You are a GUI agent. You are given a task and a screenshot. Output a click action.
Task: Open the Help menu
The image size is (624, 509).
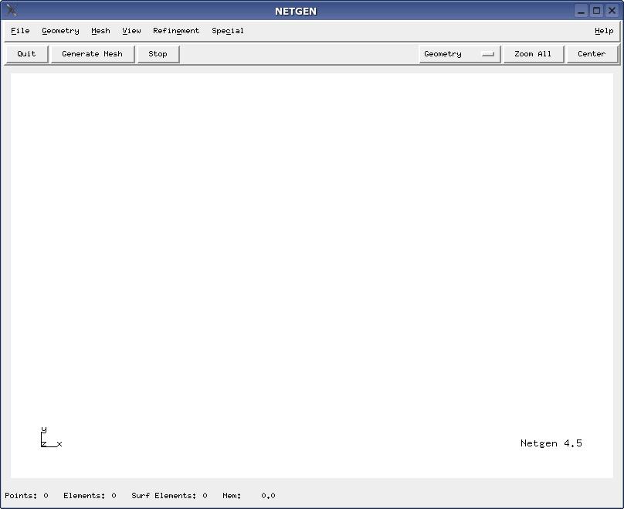[x=604, y=31]
